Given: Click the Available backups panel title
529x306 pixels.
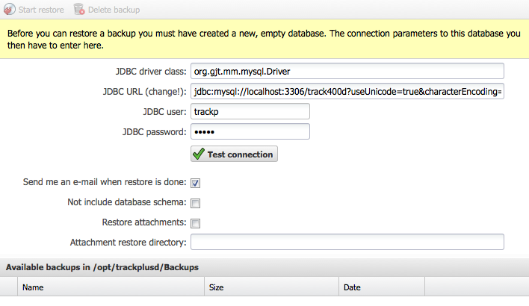Looking at the screenshot, I should click(x=102, y=266).
